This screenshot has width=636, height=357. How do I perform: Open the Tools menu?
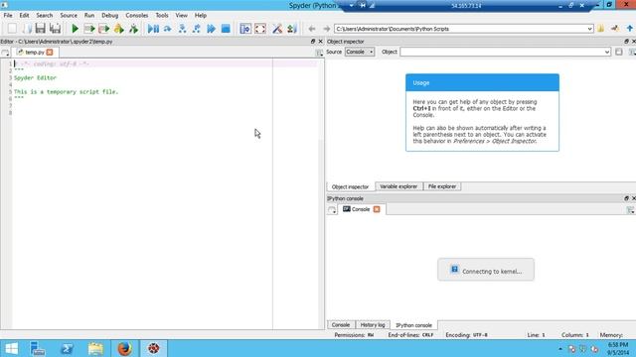click(162, 15)
